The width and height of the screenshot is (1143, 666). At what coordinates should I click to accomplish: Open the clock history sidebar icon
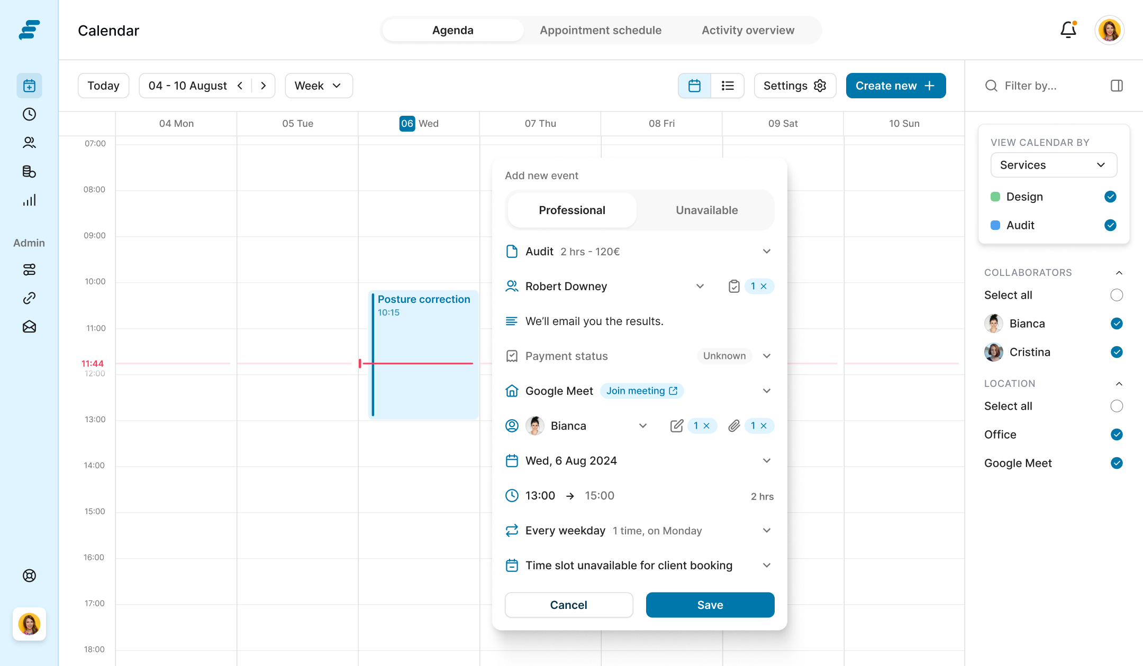click(29, 114)
